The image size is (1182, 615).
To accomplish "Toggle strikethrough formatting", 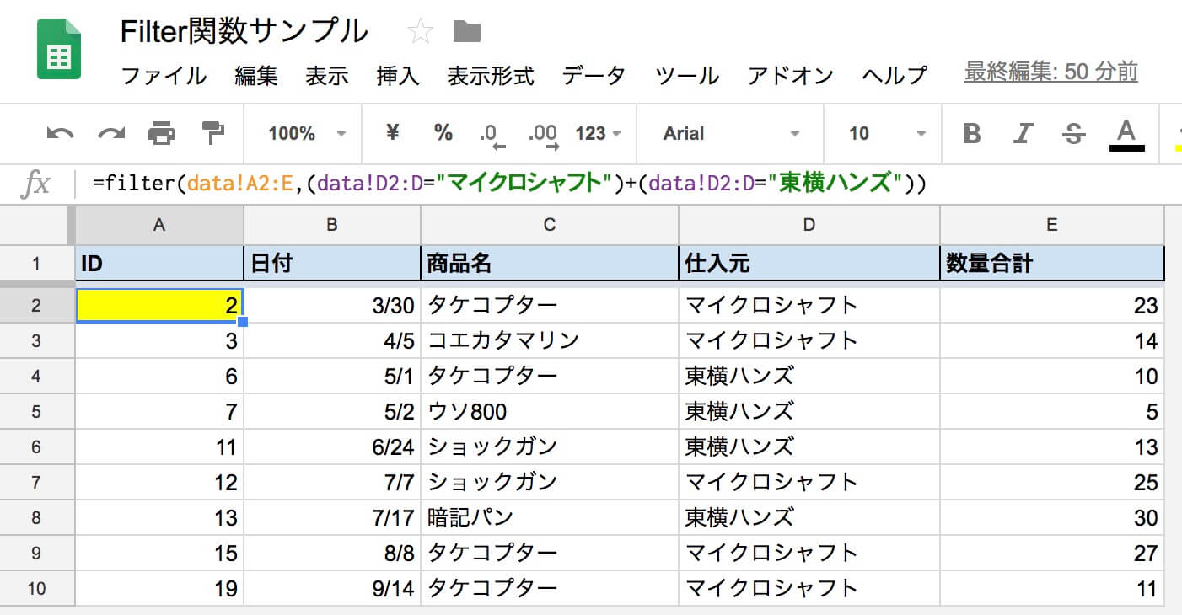I will click(x=1073, y=134).
